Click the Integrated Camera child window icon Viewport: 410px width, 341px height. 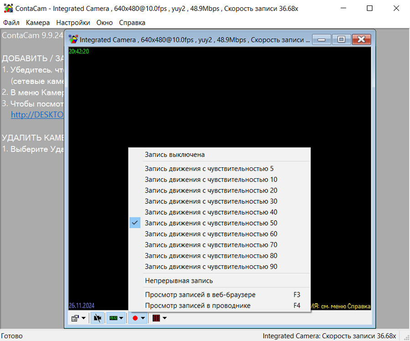73,40
